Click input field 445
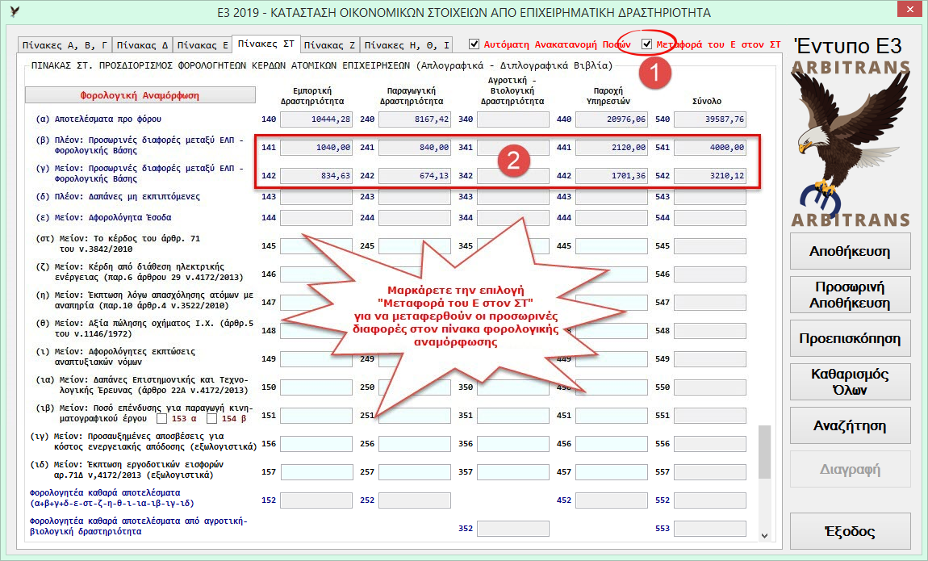The image size is (928, 561). (x=612, y=246)
